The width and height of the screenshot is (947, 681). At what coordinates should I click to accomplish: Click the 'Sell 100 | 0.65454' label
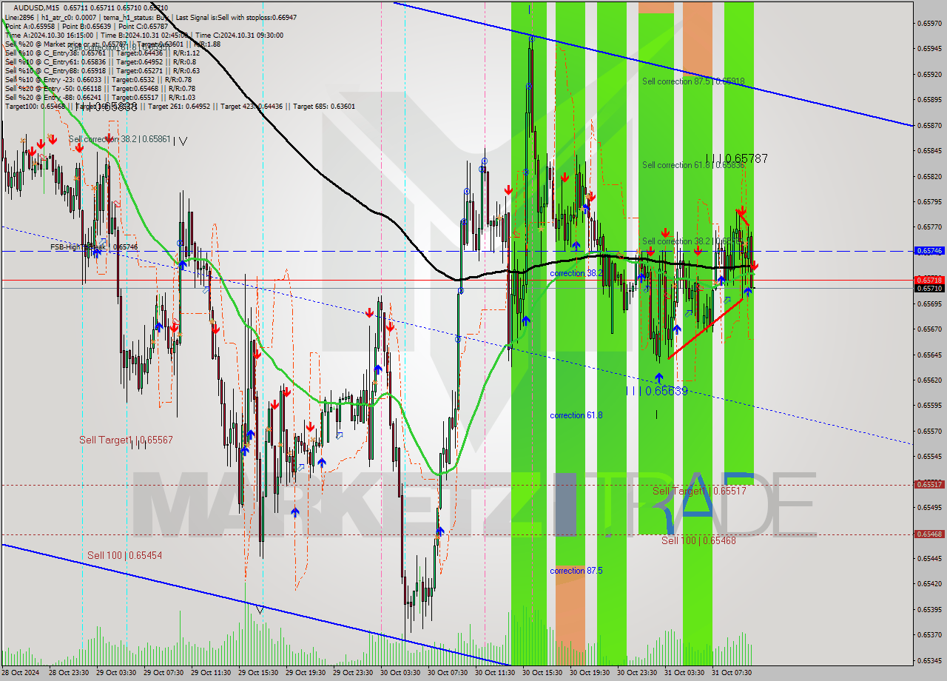124,555
